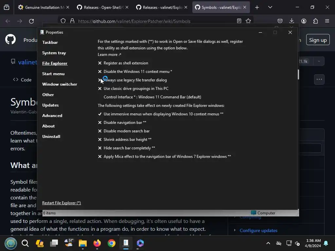This screenshot has height=251, width=335.
Task: Open the browser downloads panel
Action: 291,21
